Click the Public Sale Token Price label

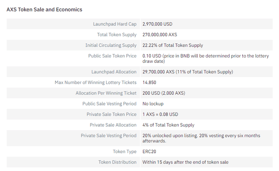click(112, 56)
